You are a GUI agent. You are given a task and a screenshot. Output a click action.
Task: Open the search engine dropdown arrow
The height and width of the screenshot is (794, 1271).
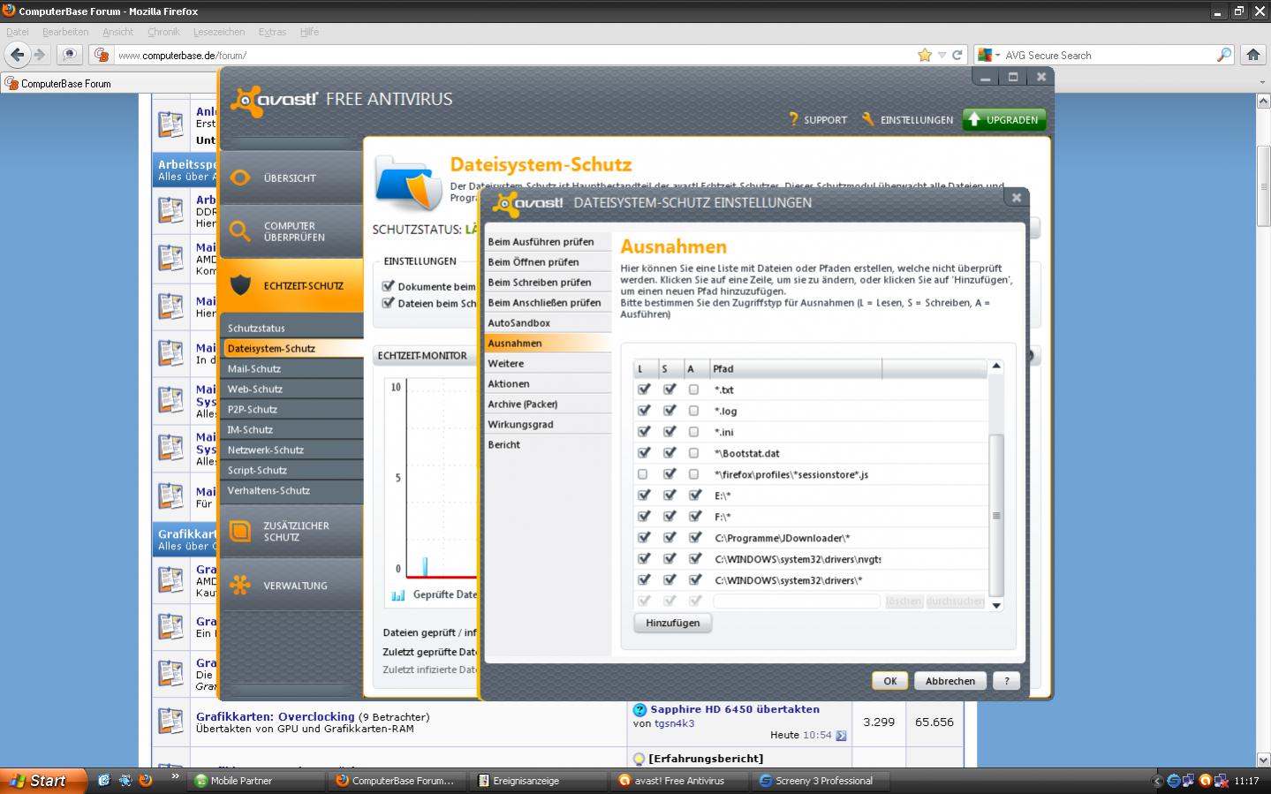pyautogui.click(x=996, y=55)
